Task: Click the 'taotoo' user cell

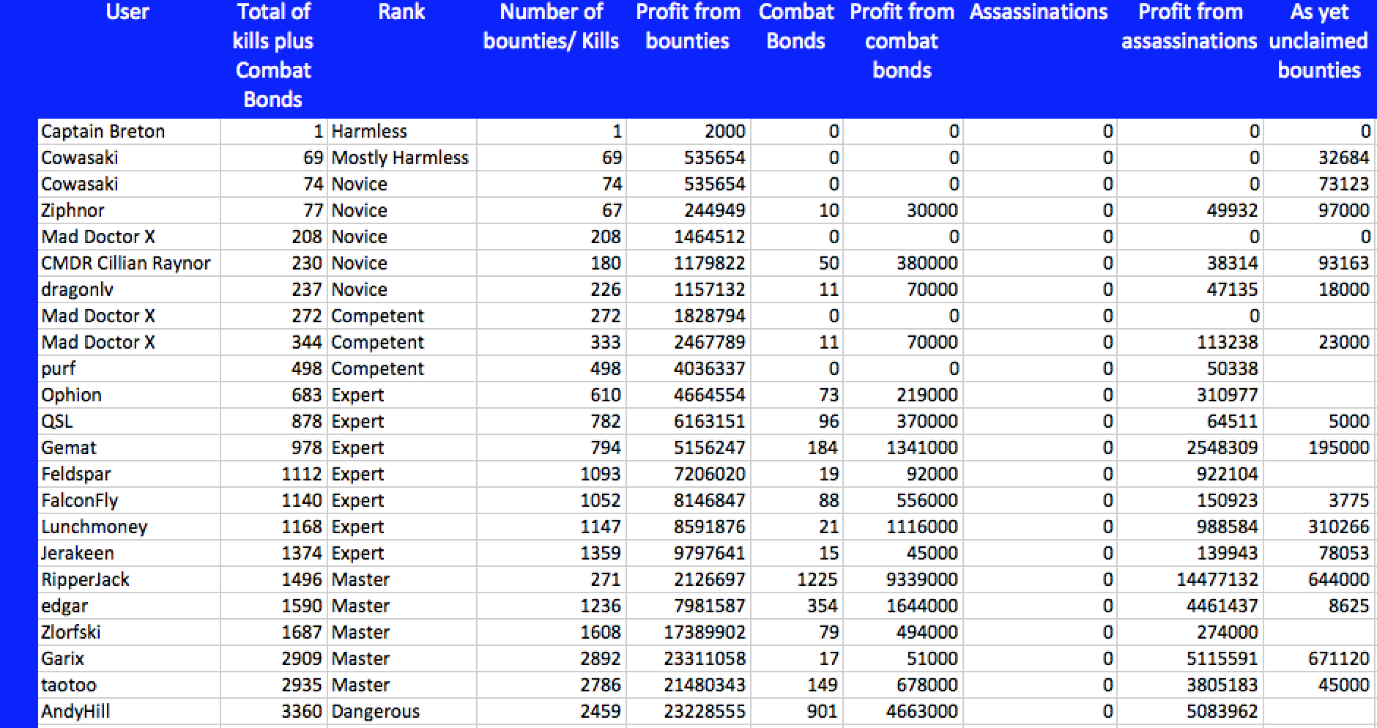Action: point(129,685)
